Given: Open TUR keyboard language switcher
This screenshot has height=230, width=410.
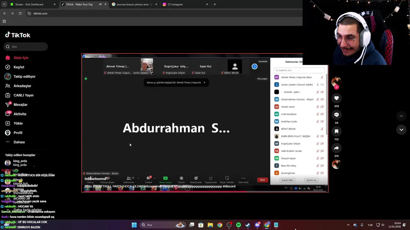Looking at the screenshot, I should (x=370, y=225).
